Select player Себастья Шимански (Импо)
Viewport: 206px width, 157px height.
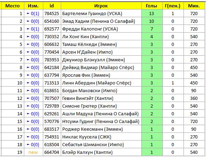point(93,145)
